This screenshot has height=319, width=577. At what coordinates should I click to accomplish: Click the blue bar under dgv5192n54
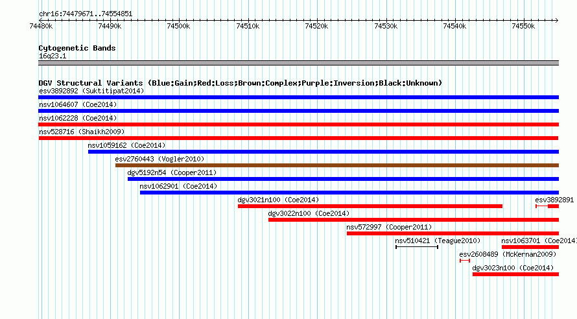(344, 179)
